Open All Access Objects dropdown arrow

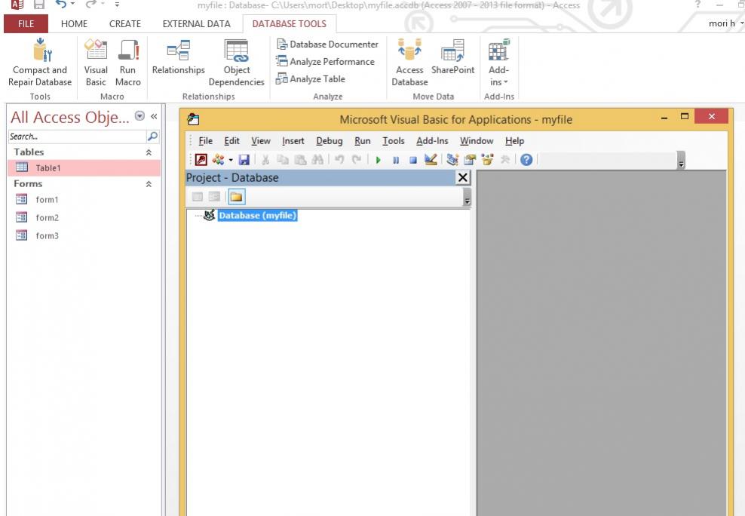[139, 116]
